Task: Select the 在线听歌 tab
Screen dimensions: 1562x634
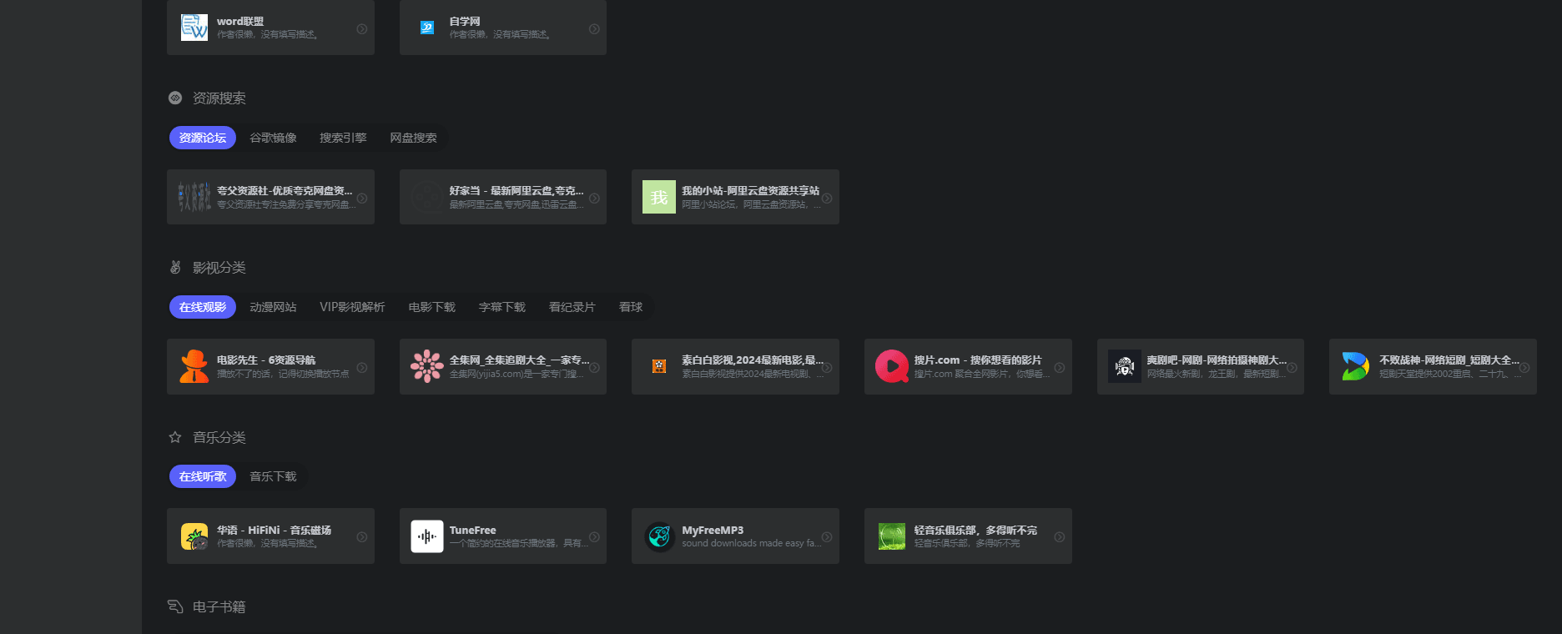Action: (203, 476)
